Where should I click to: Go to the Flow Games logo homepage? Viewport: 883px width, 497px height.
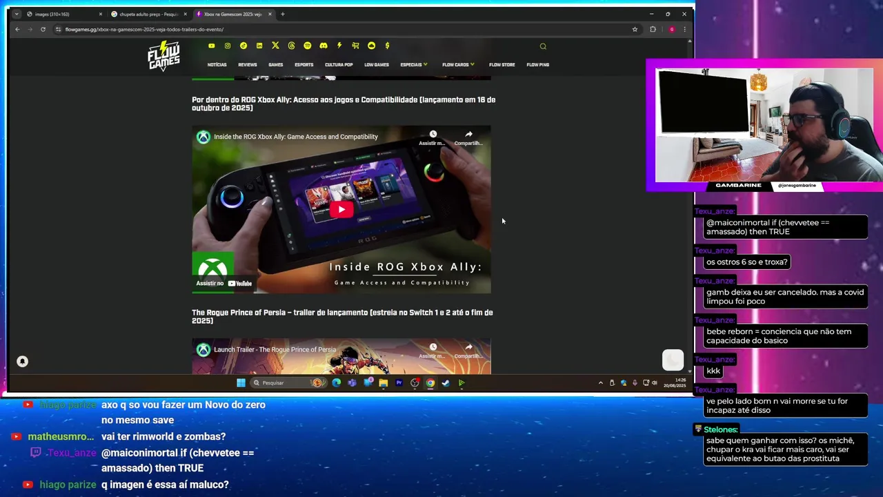pos(163,56)
